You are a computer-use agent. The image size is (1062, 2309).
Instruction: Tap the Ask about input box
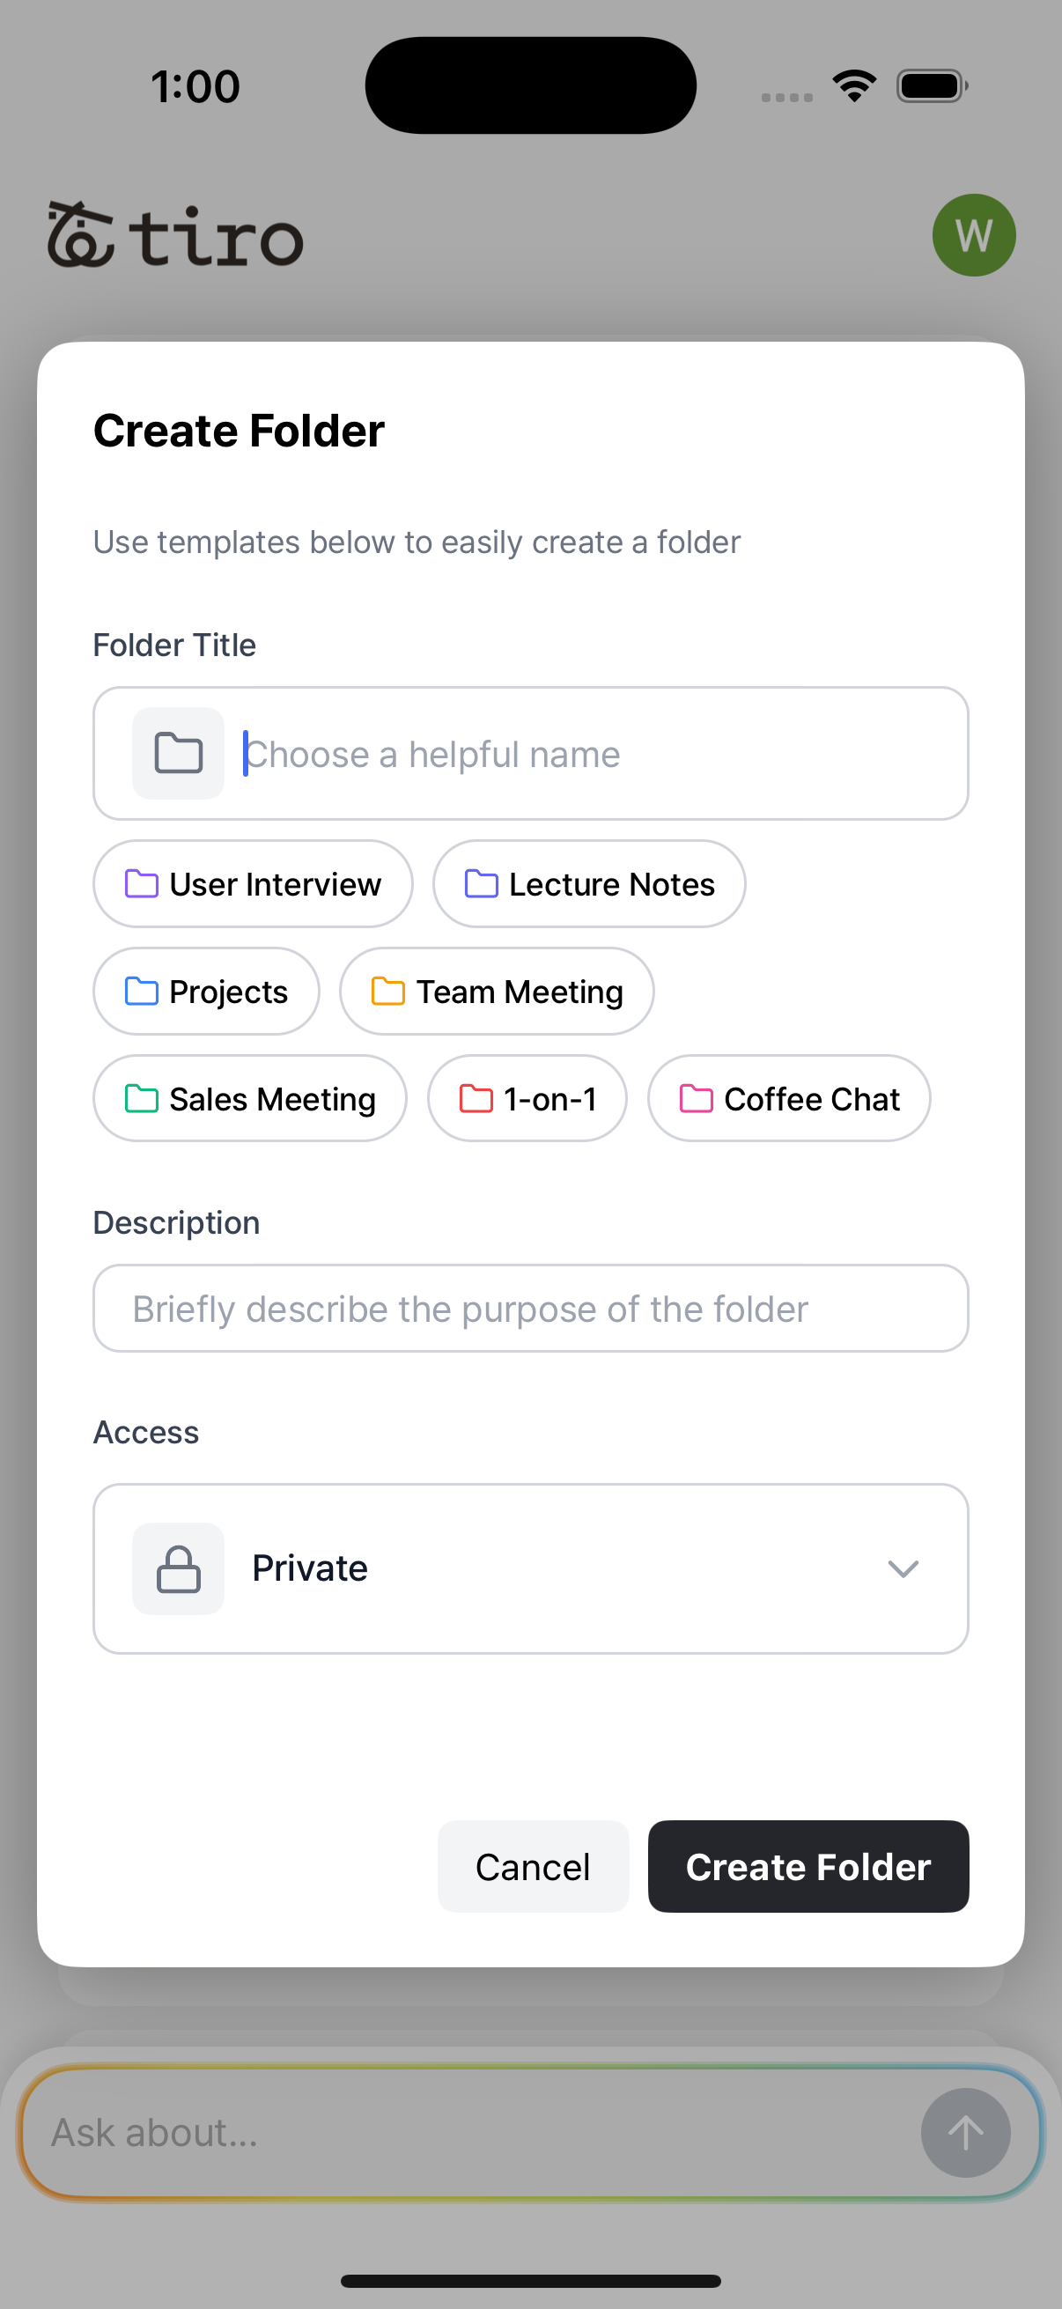click(x=466, y=2132)
